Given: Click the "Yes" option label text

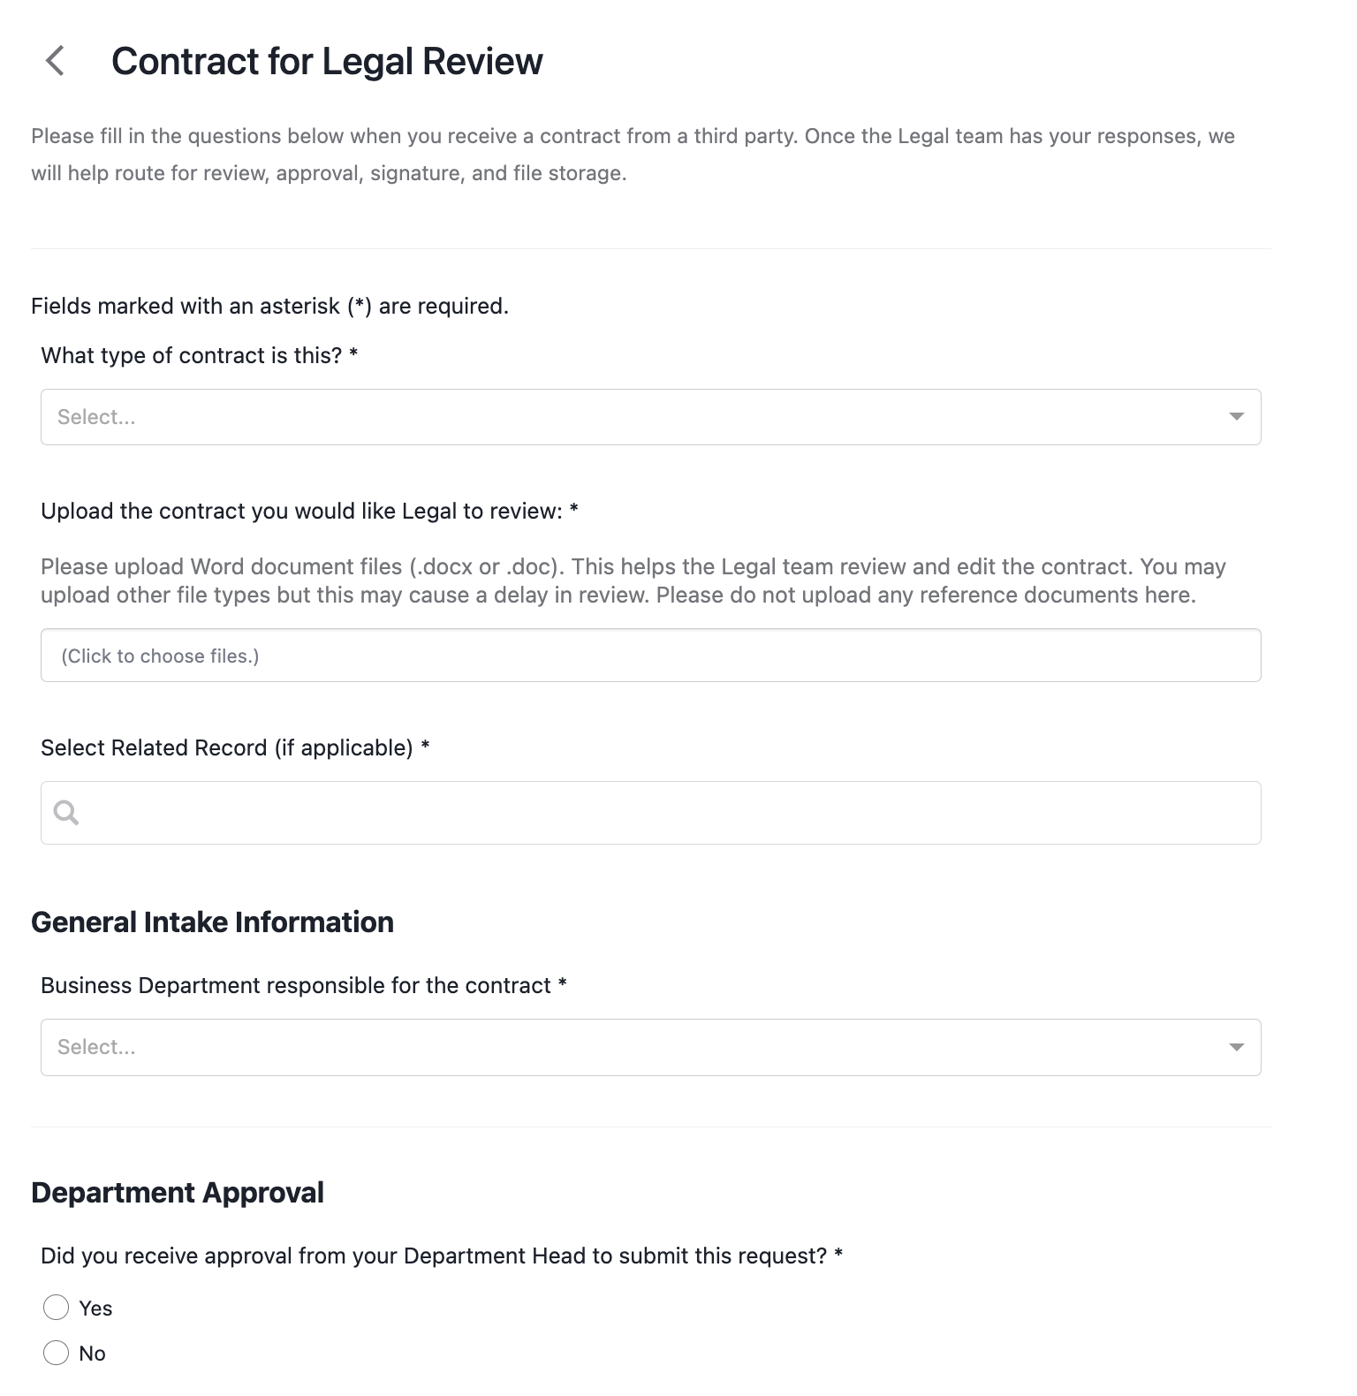Looking at the screenshot, I should 95,1309.
